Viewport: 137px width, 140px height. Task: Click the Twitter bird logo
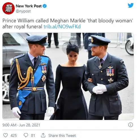coord(130,5)
